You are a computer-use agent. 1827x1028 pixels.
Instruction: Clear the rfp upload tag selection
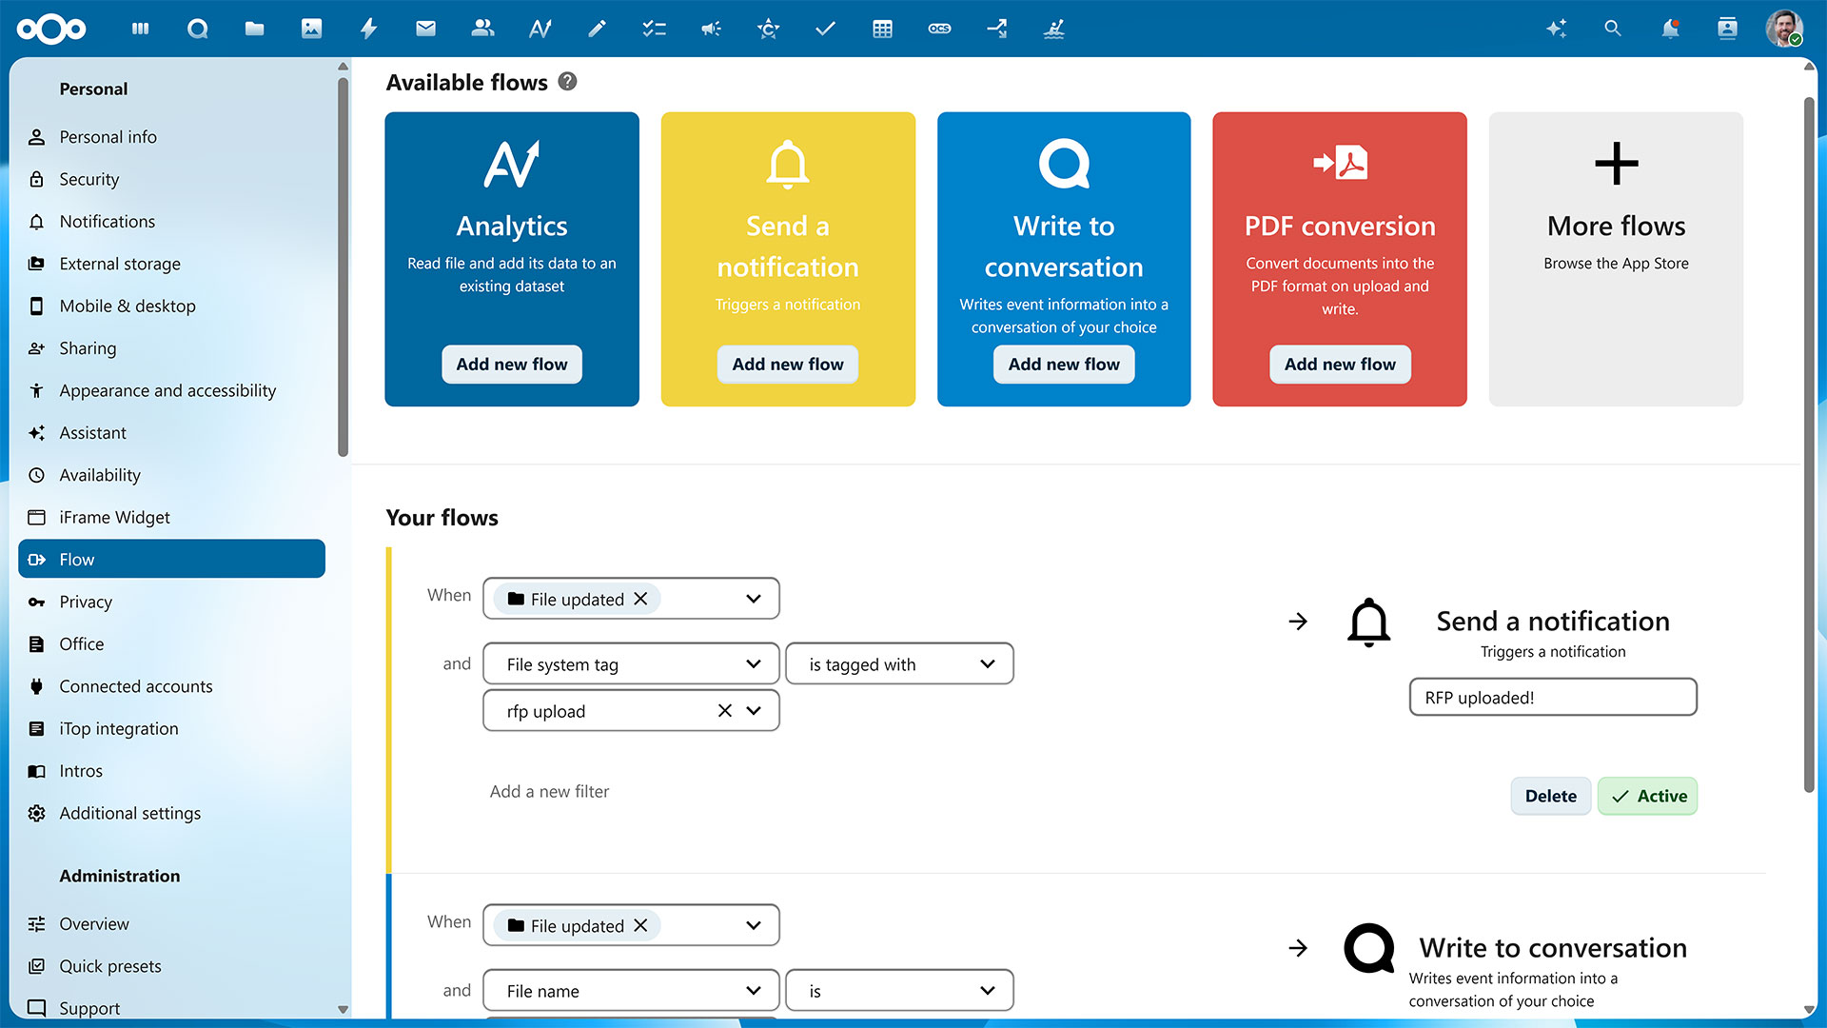click(724, 711)
